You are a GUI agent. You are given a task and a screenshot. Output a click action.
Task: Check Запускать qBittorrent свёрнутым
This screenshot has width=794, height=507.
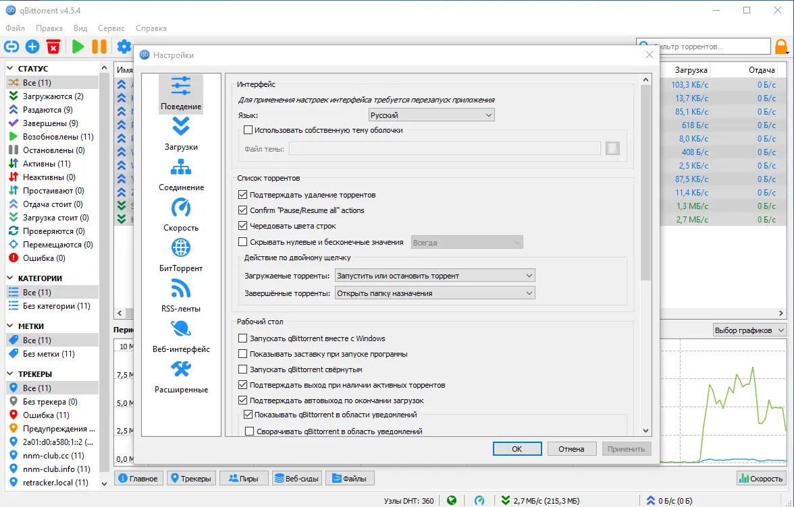(242, 369)
